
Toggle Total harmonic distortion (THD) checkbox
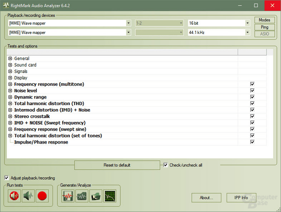point(252,103)
